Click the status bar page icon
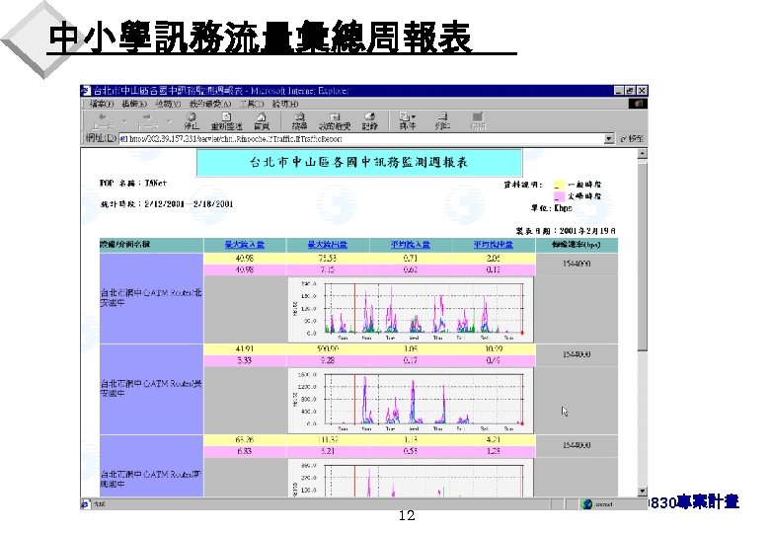The width and height of the screenshot is (770, 533). tap(86, 504)
